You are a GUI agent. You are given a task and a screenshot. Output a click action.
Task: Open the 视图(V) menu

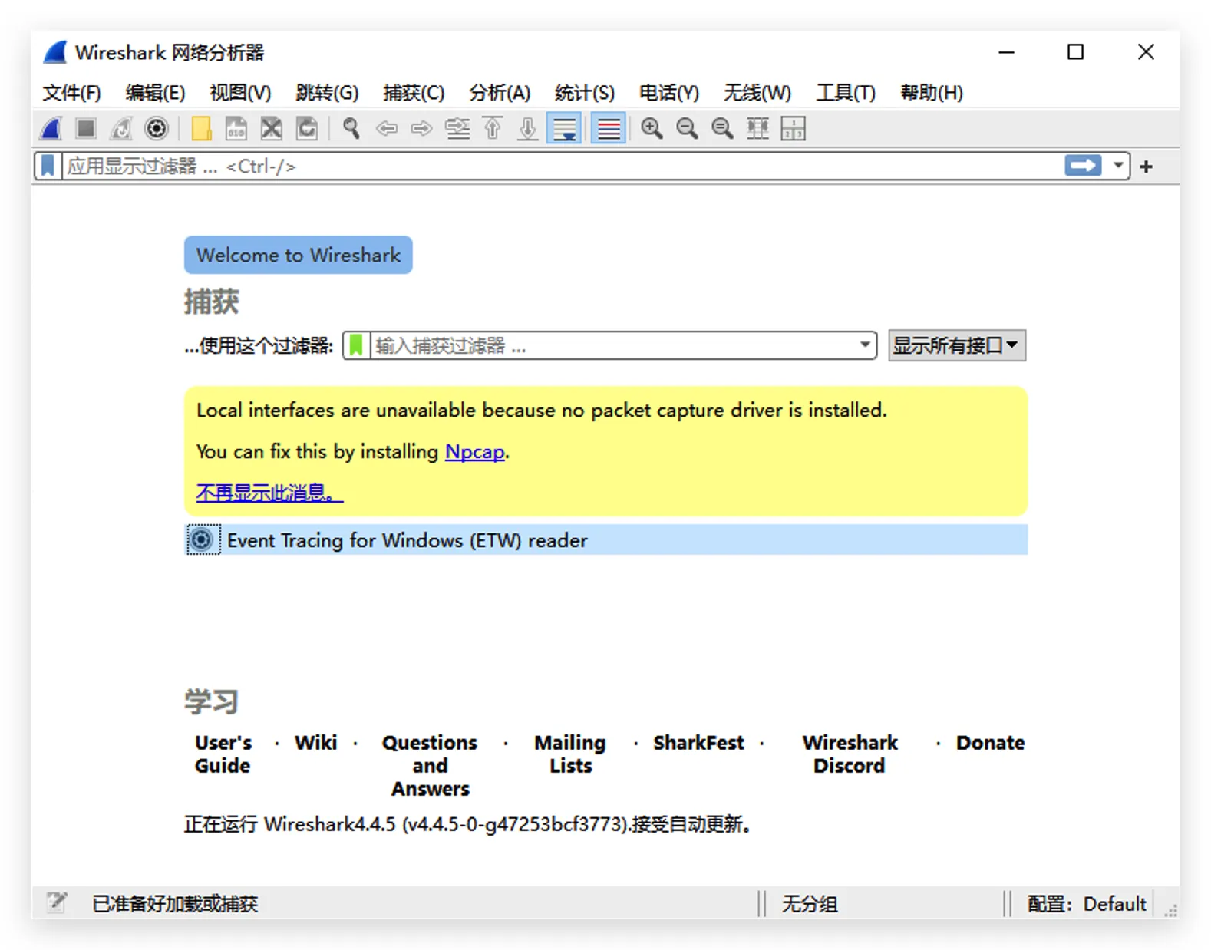coord(240,93)
